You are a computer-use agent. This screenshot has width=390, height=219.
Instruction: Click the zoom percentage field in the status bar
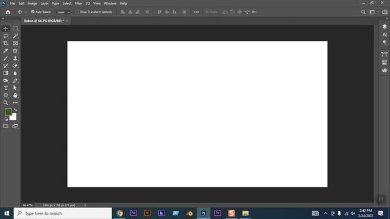pyautogui.click(x=28, y=206)
